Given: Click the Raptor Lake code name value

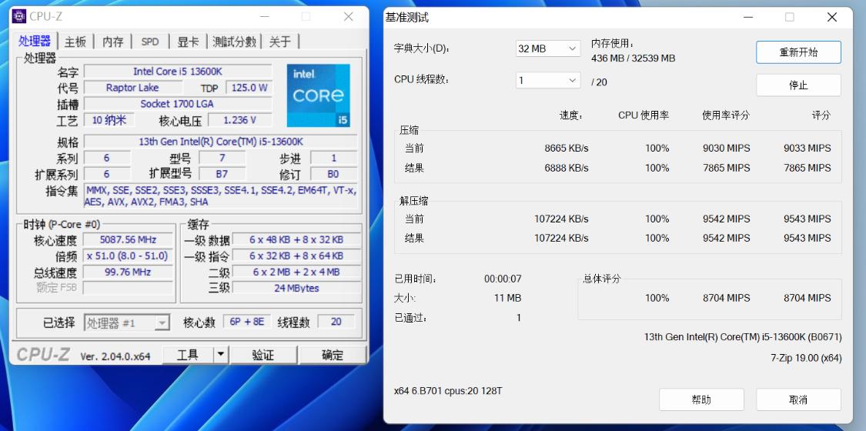Looking at the screenshot, I should [x=132, y=88].
